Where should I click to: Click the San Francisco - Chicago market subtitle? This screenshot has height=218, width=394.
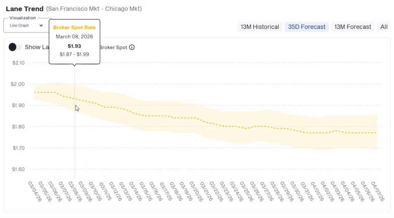point(94,9)
